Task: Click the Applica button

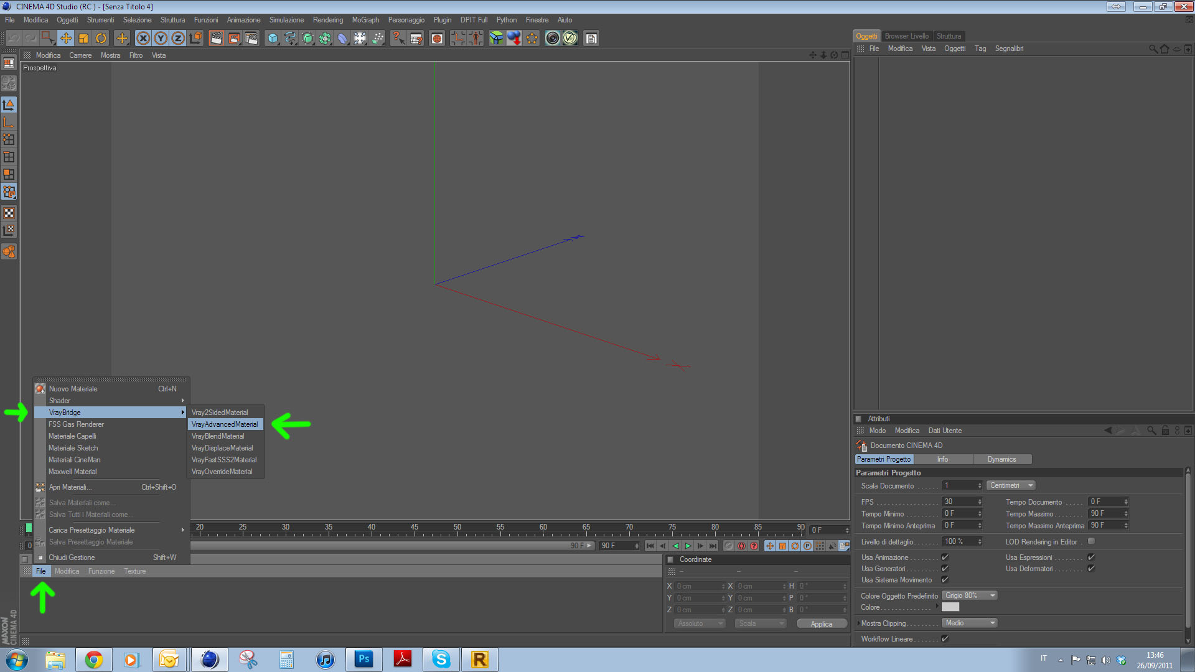Action: (822, 623)
